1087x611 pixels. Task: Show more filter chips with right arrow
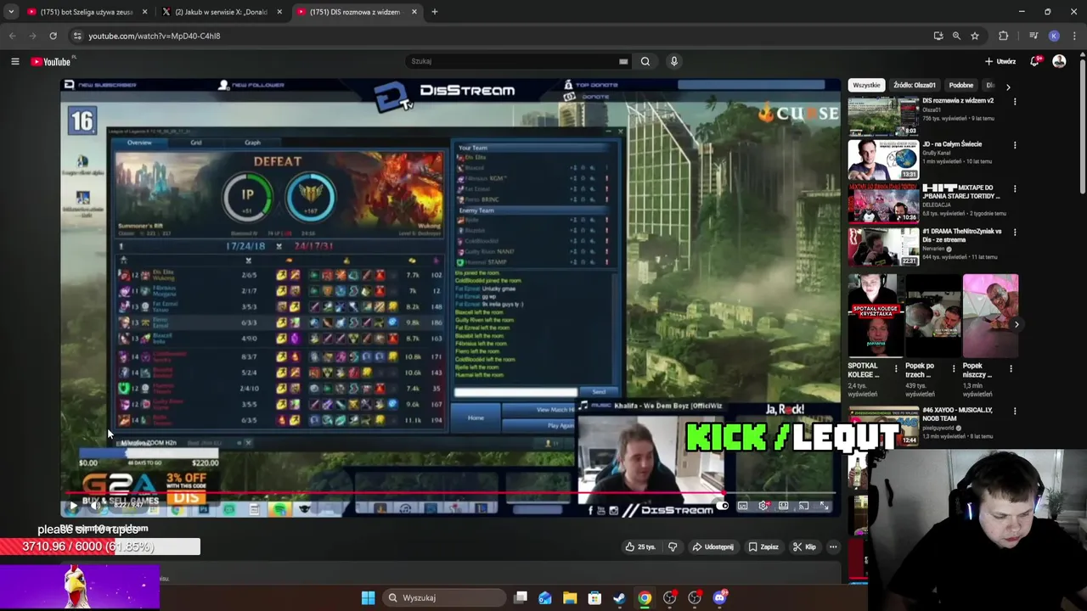click(1008, 87)
